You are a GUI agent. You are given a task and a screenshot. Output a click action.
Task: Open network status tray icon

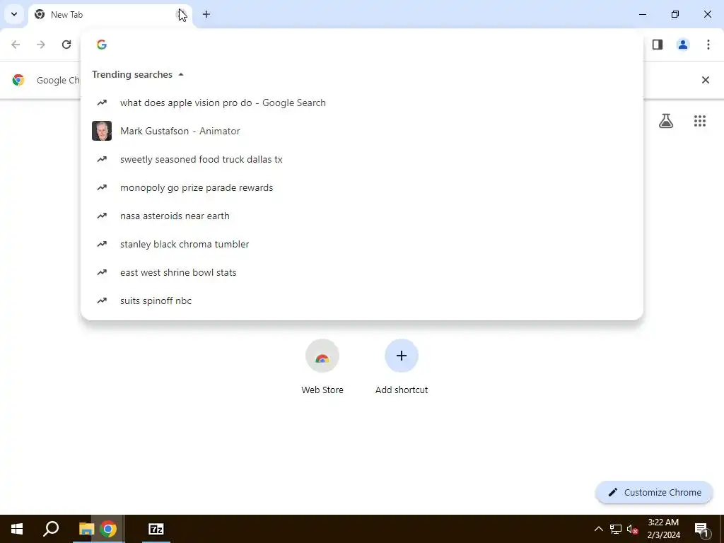(616, 529)
